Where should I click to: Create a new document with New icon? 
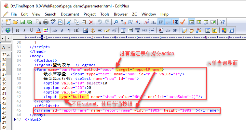[8, 22]
